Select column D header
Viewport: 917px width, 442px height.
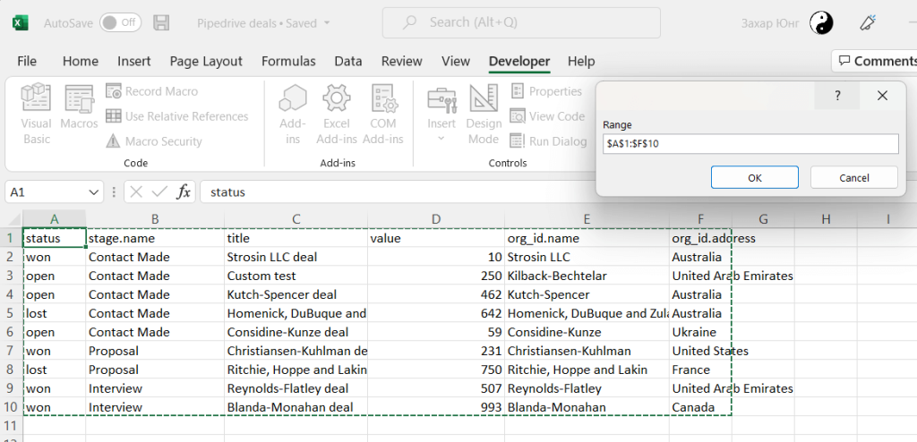[436, 219]
